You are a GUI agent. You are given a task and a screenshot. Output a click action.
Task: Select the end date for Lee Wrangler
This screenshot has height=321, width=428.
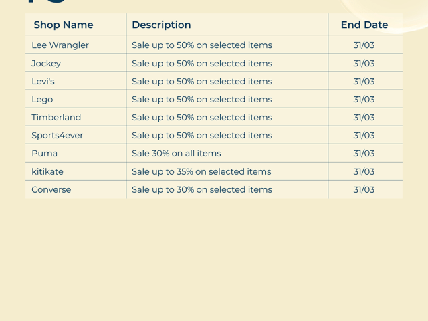364,45
